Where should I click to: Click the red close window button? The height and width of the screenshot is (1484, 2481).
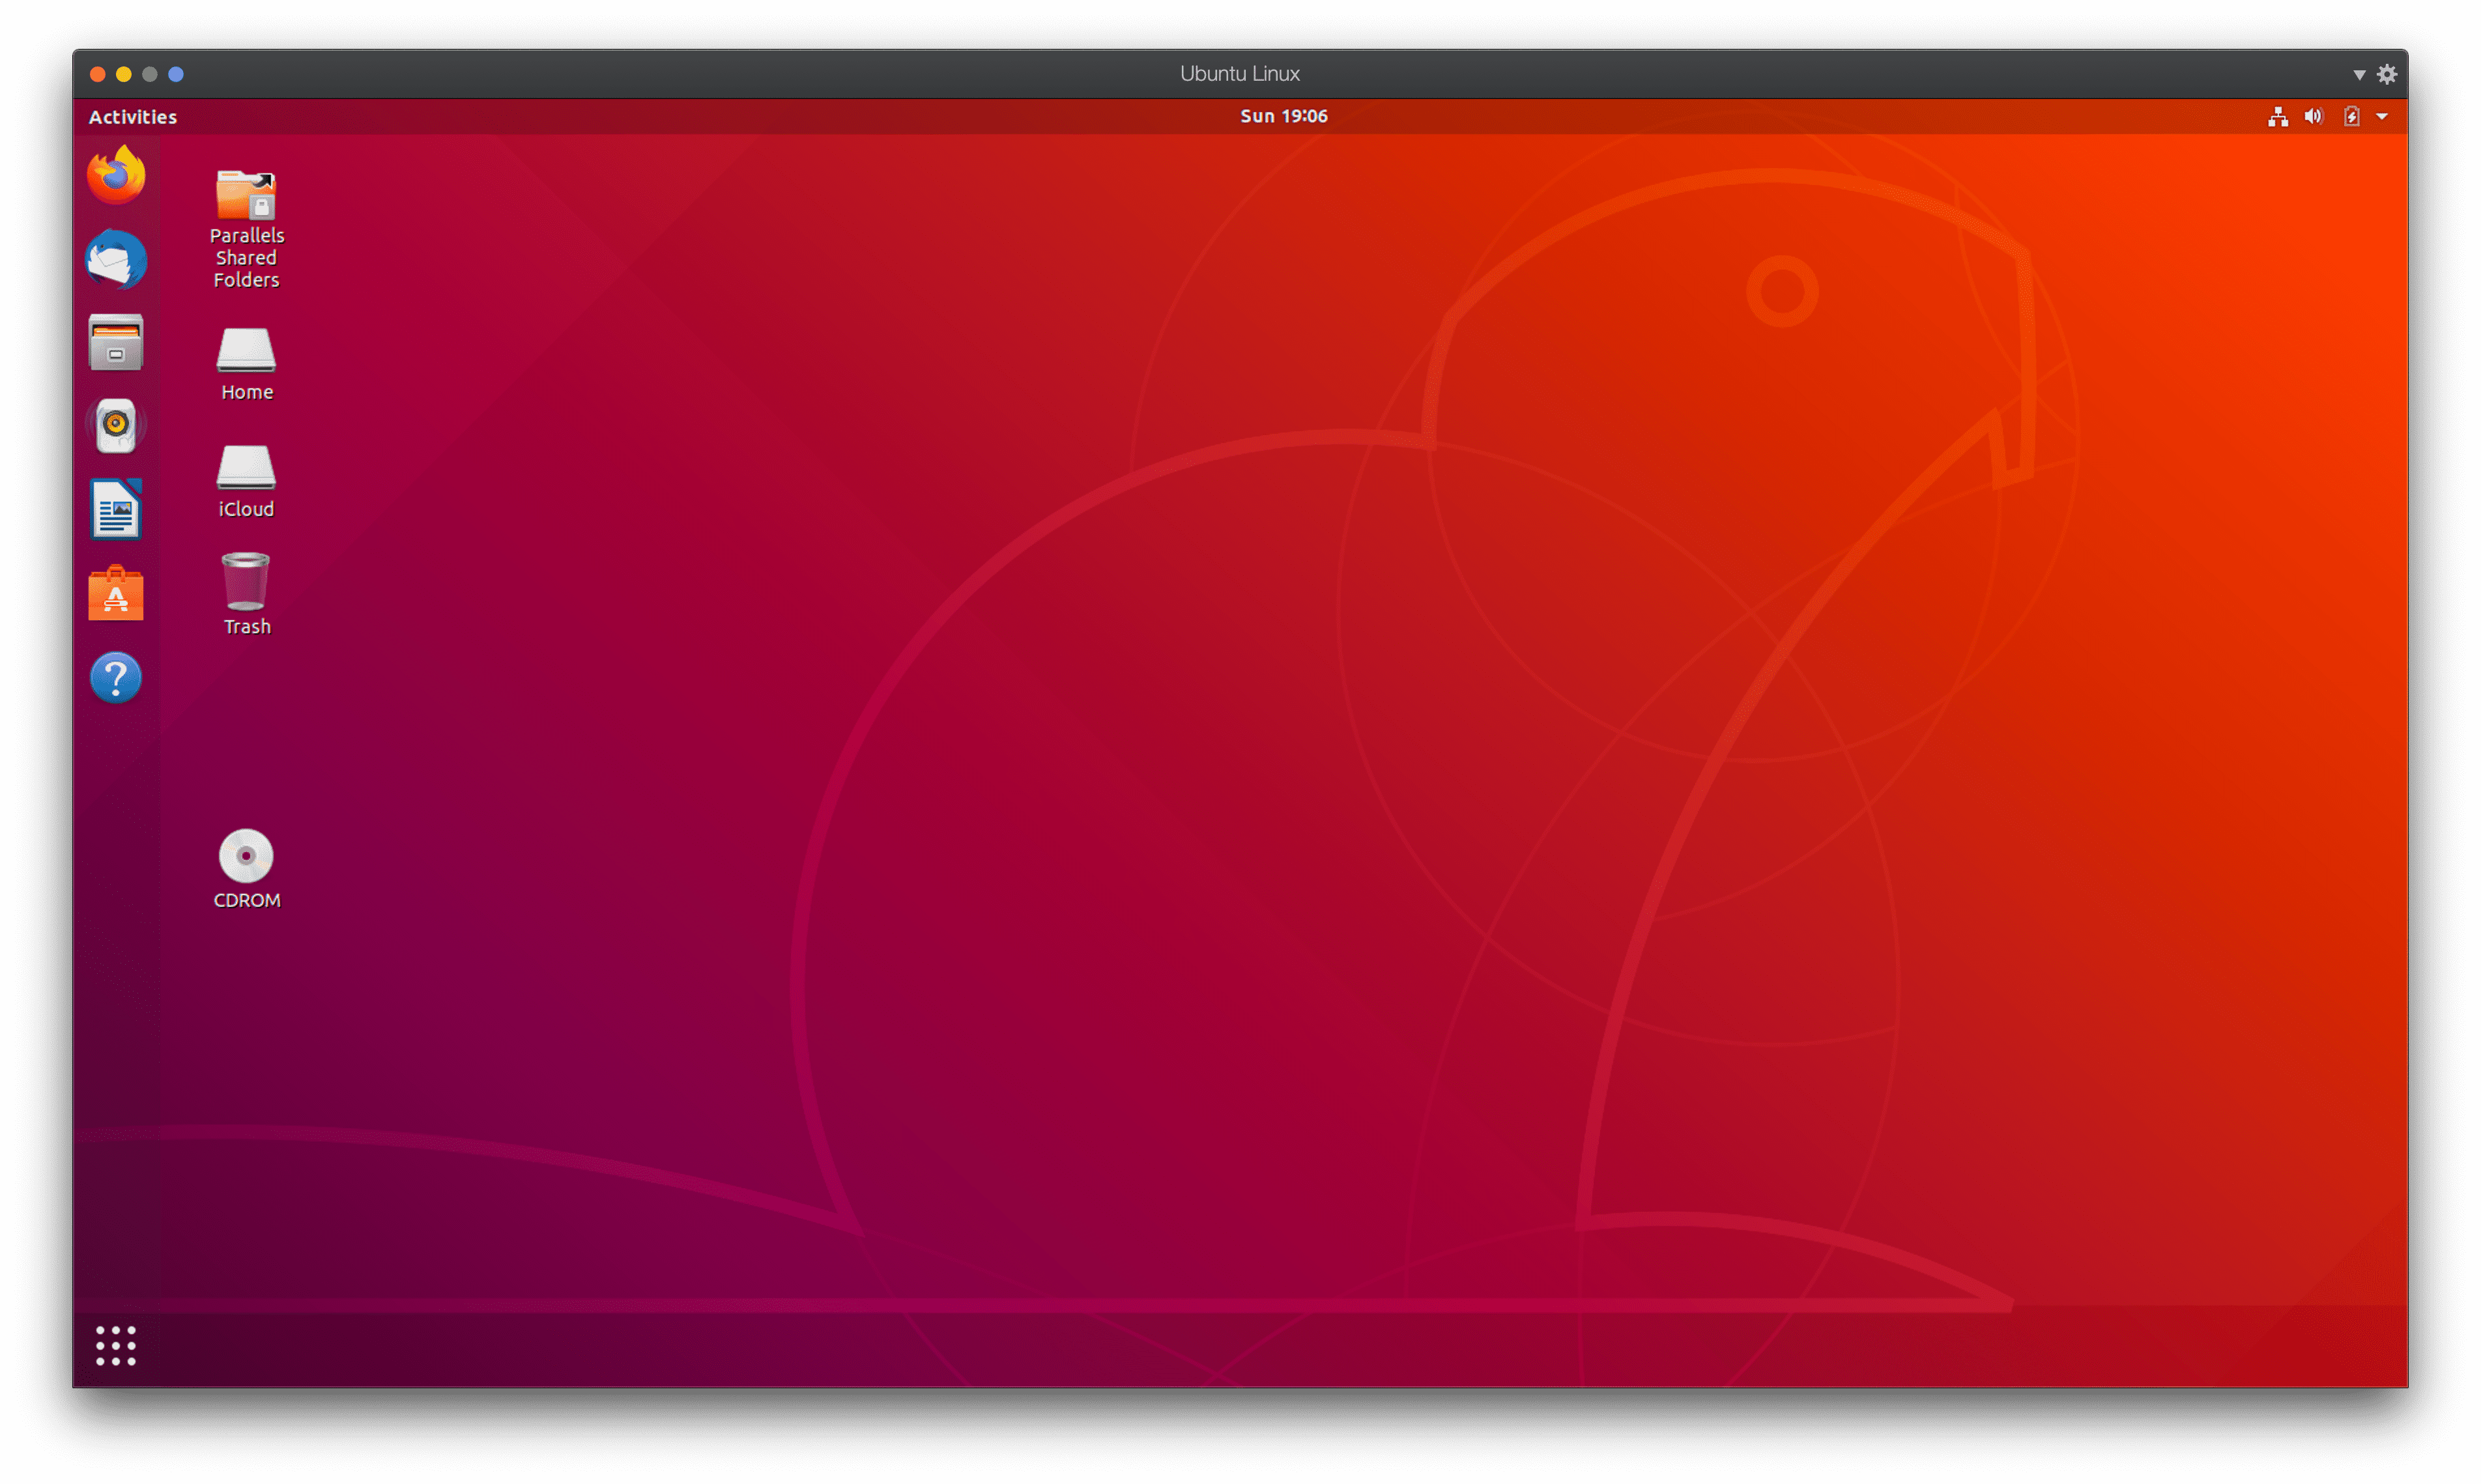(x=98, y=74)
